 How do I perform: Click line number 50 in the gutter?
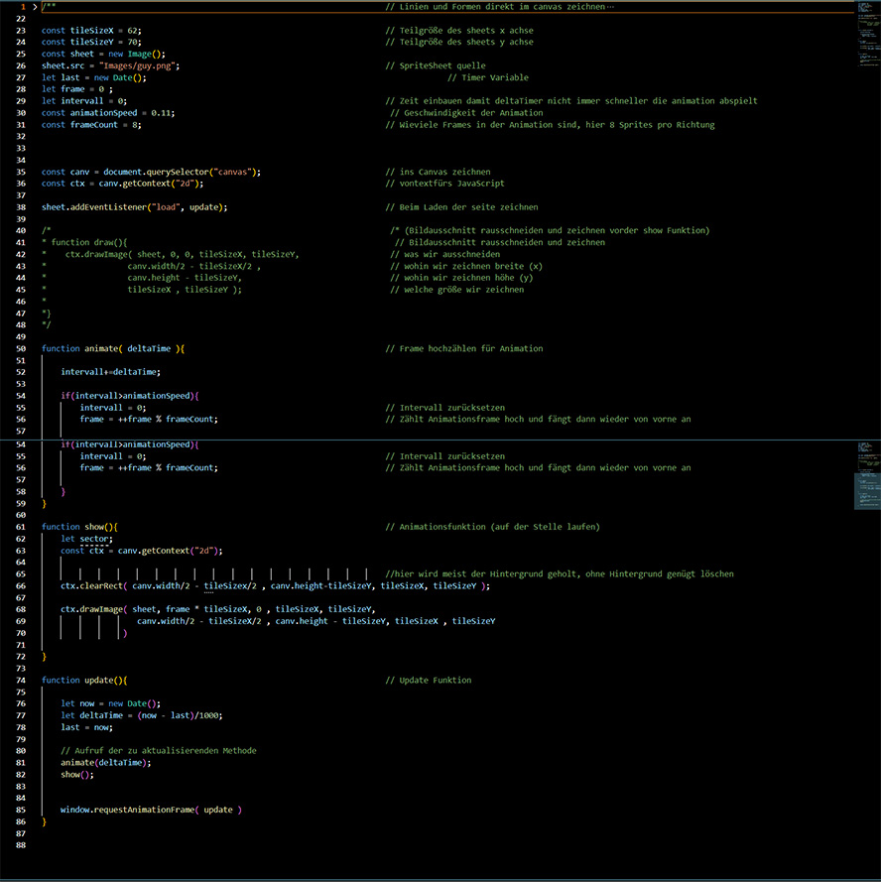[x=21, y=349]
